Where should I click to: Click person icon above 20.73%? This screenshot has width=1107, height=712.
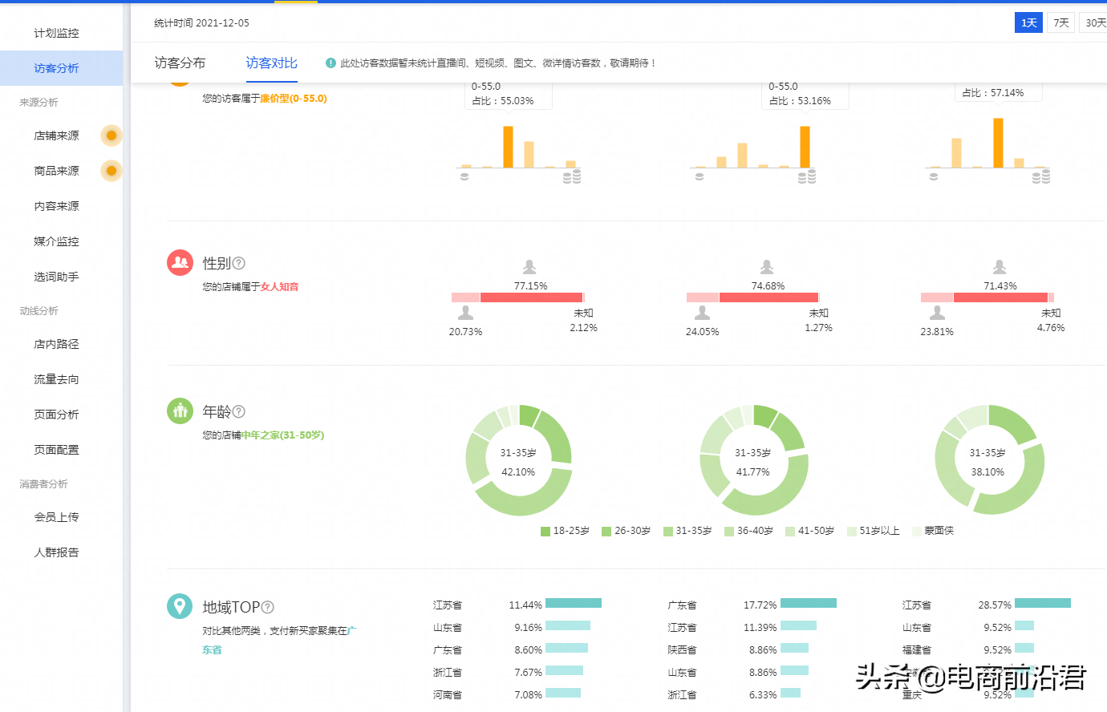click(465, 313)
